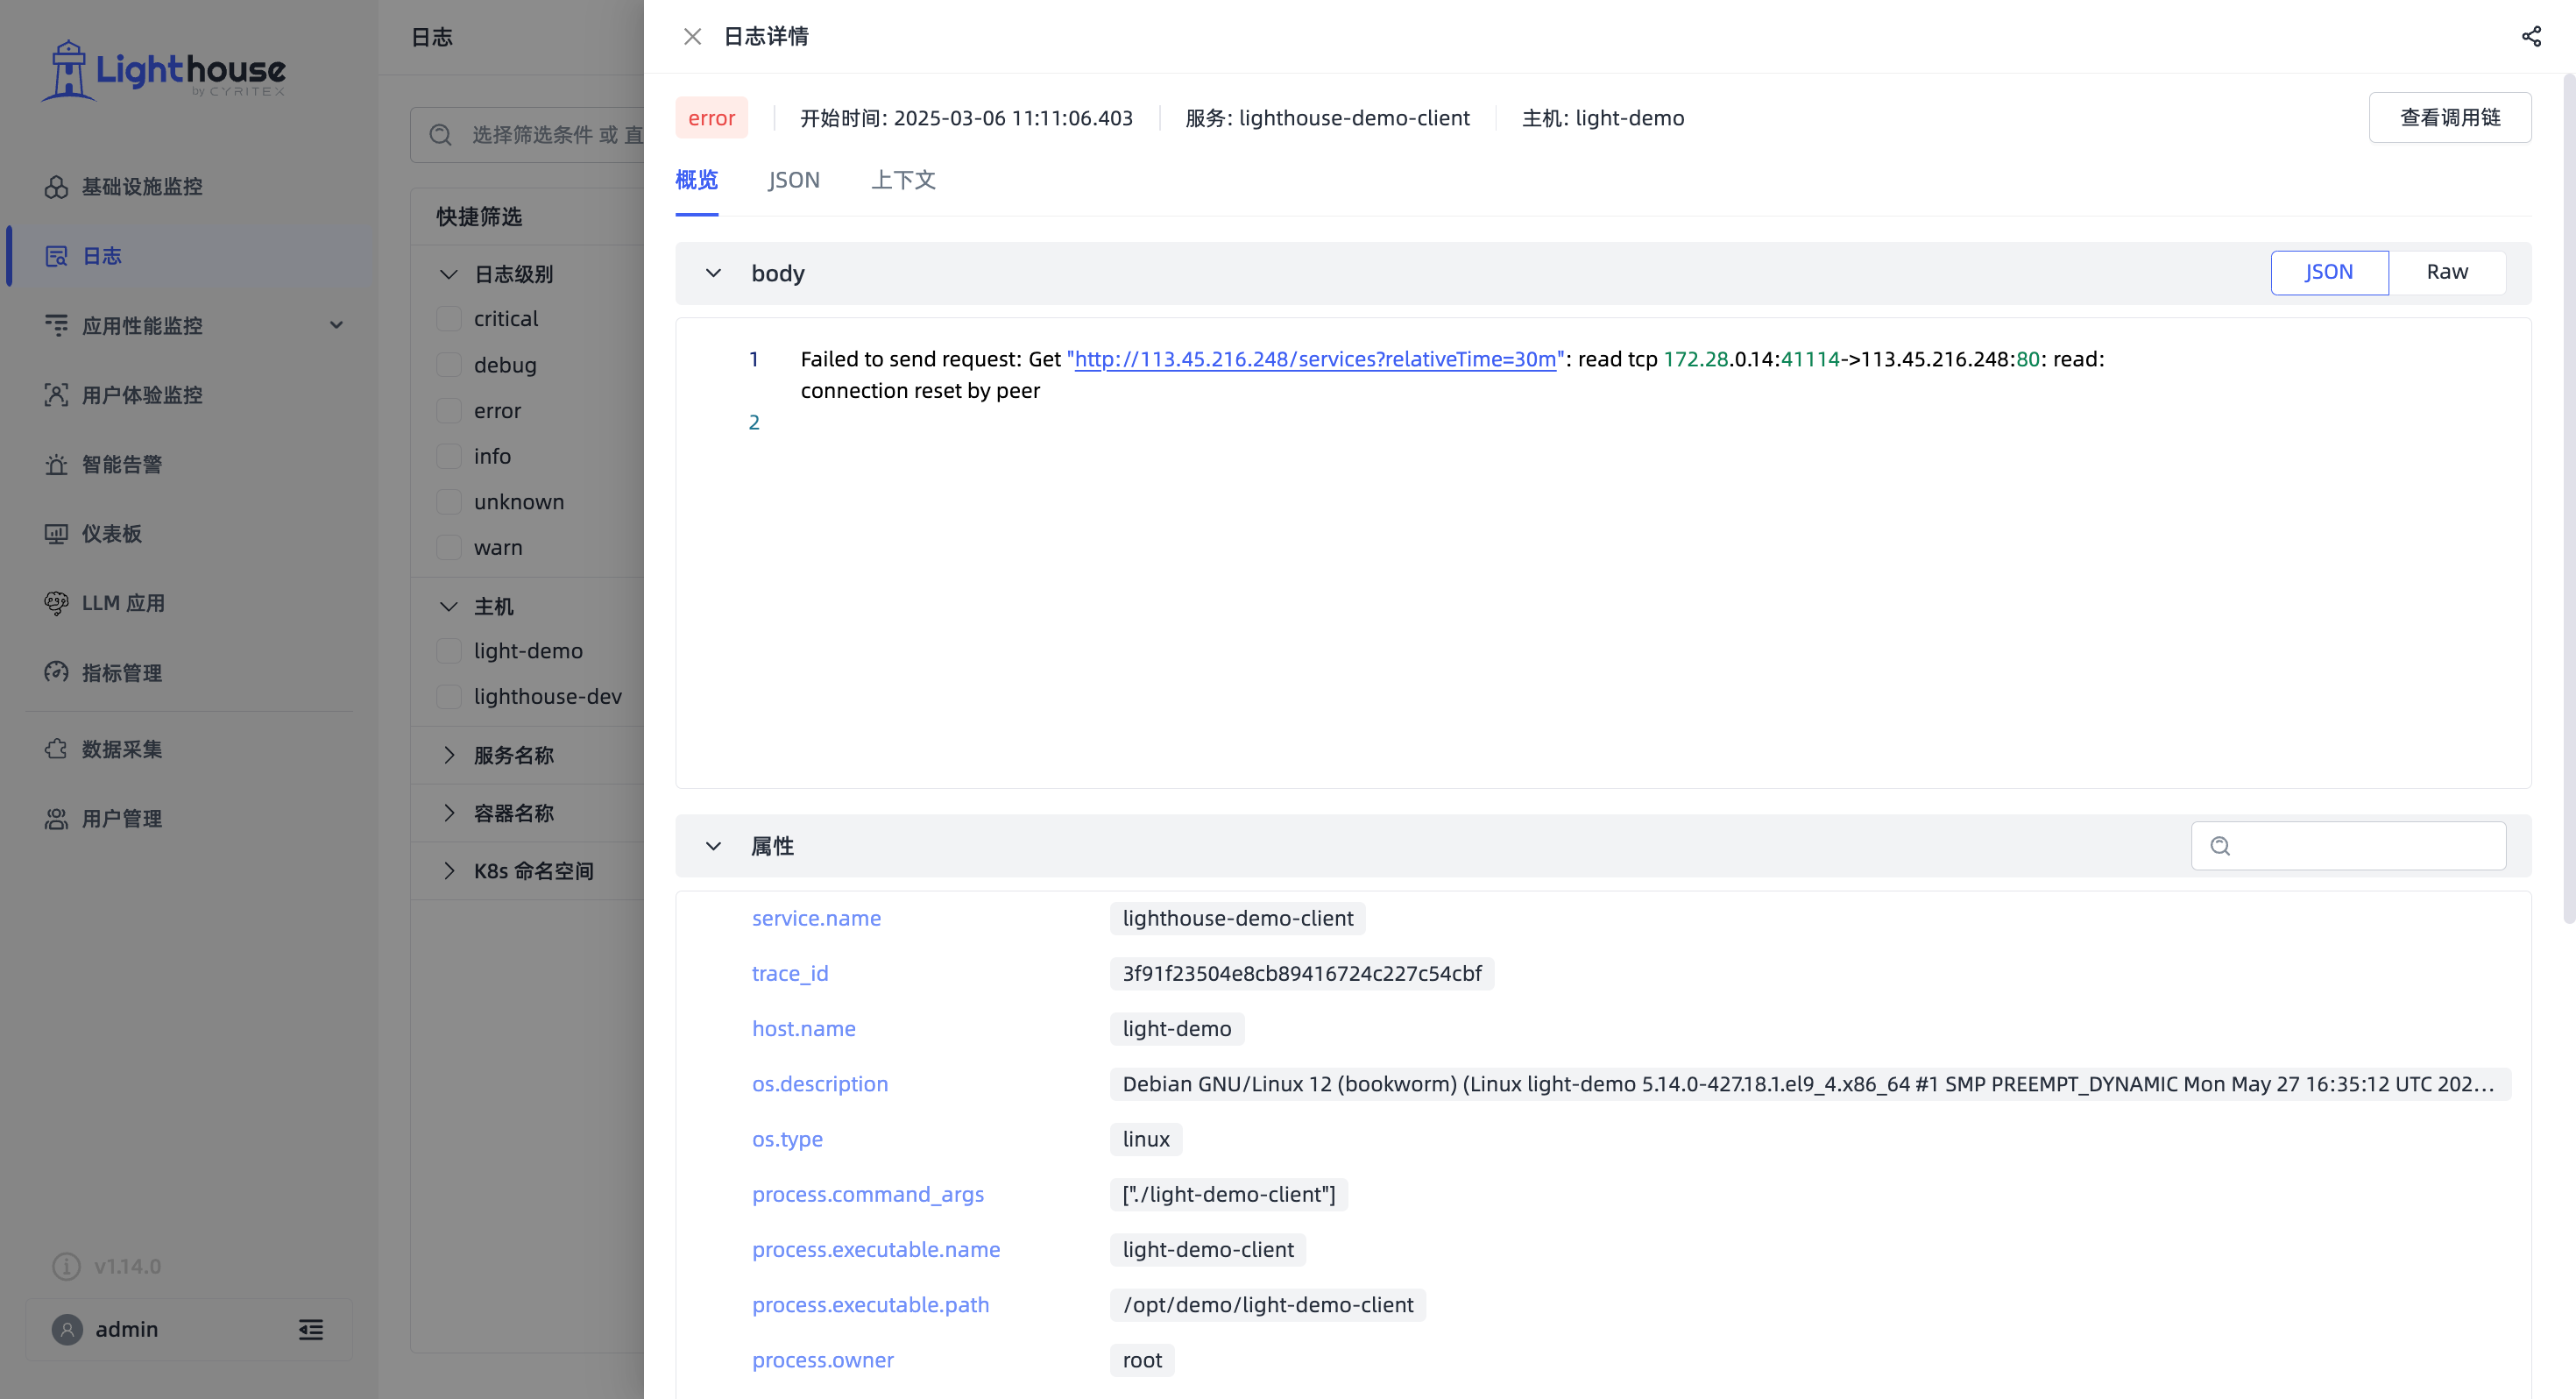Click the 用户管理 users icon
Image resolution: width=2576 pixels, height=1399 pixels.
(x=56, y=819)
